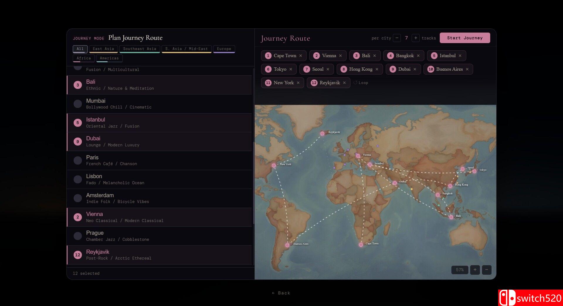Viewport: 563px width, 306px height.
Task: Add Prague to the journey
Action: [x=160, y=236]
